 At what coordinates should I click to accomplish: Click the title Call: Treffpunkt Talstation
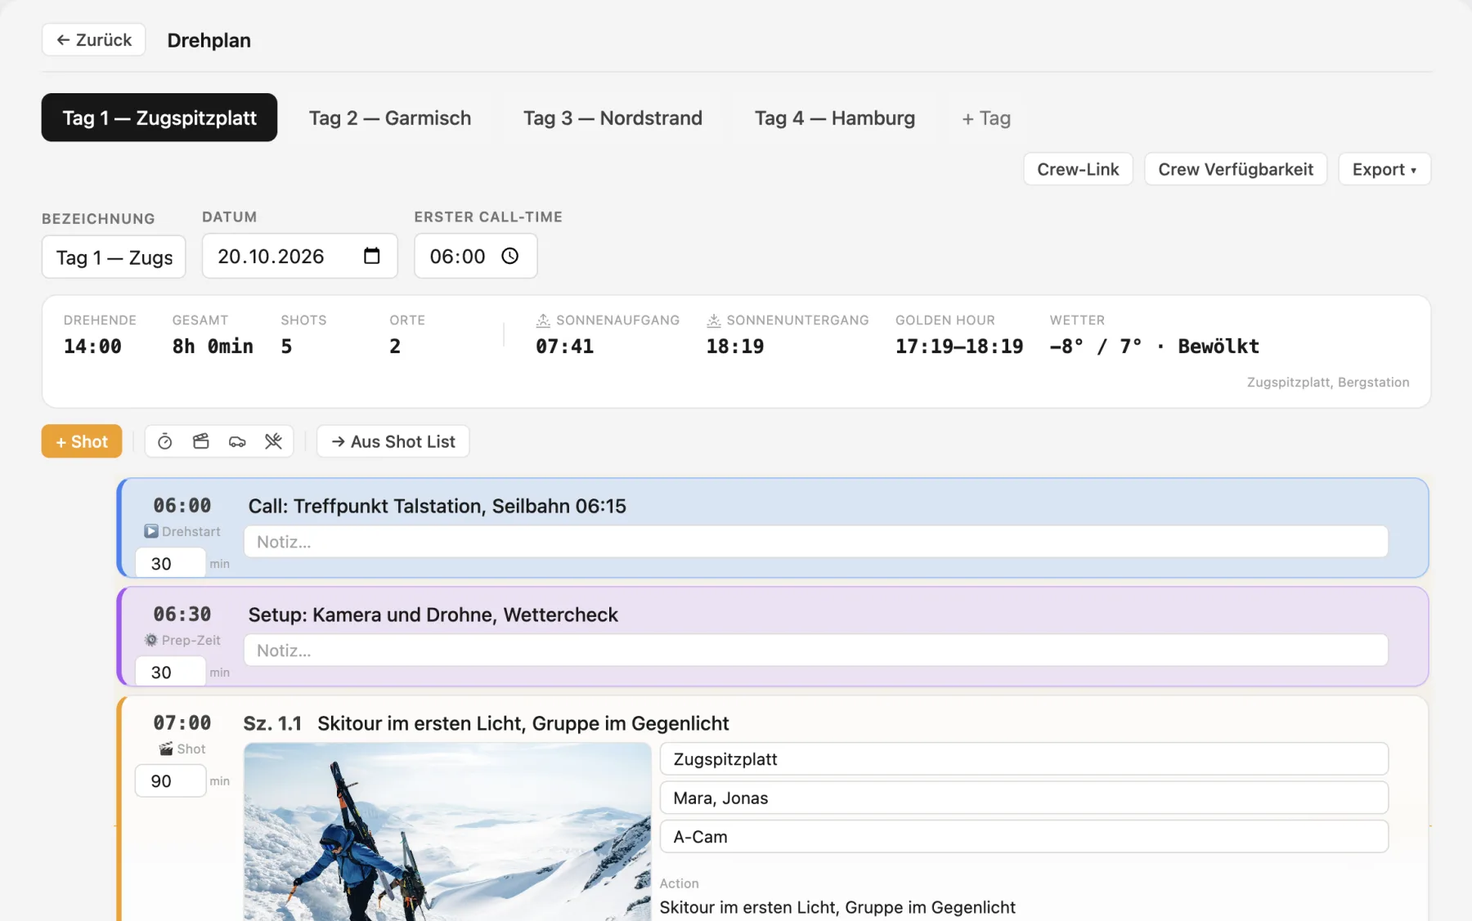438,506
